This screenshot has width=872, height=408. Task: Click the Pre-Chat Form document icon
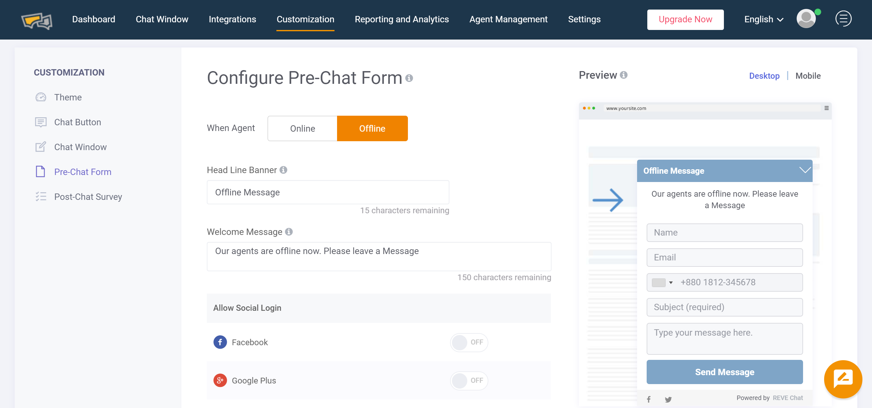pos(41,172)
